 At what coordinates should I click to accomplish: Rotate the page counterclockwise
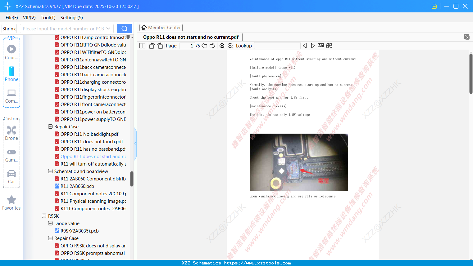pos(152,46)
